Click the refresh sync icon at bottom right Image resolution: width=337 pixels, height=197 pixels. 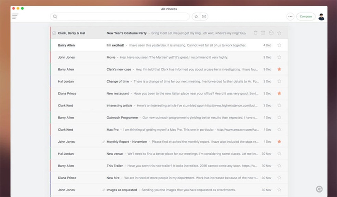click(x=319, y=189)
